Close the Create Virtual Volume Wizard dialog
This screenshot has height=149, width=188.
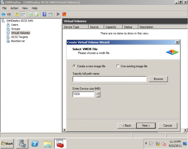coord(177,42)
